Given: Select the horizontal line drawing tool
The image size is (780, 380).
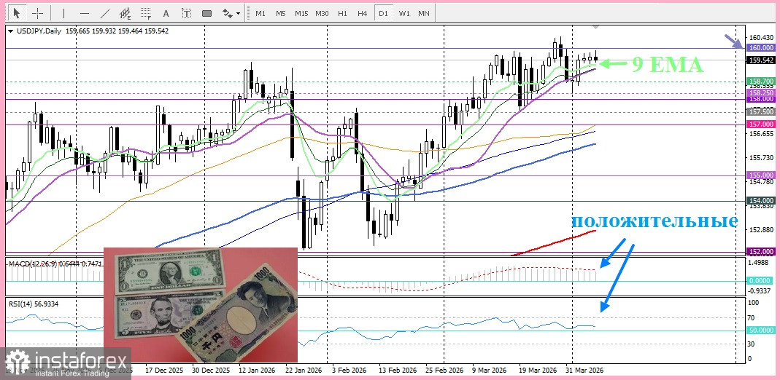Looking at the screenshot, I should pos(85,13).
